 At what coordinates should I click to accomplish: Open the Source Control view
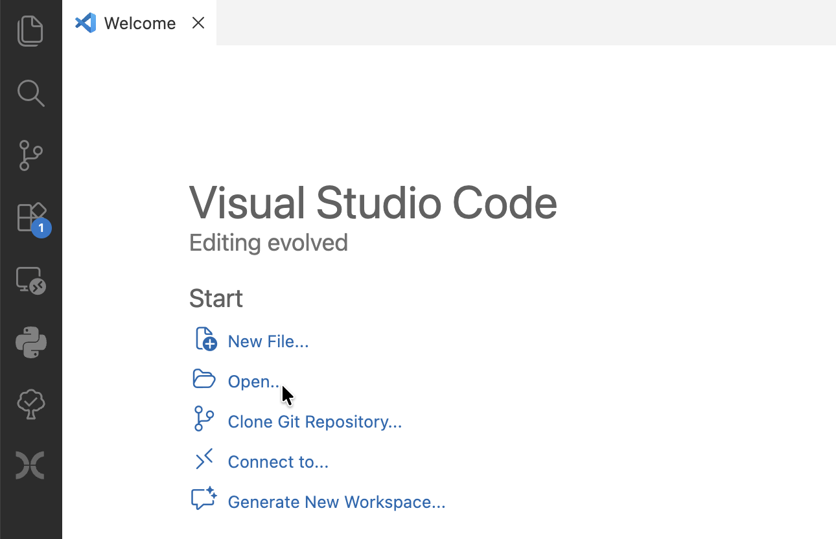[30, 155]
